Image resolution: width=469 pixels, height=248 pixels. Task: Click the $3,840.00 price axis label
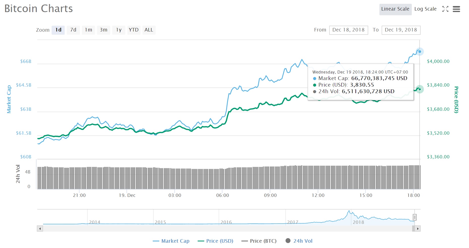coord(438,85)
